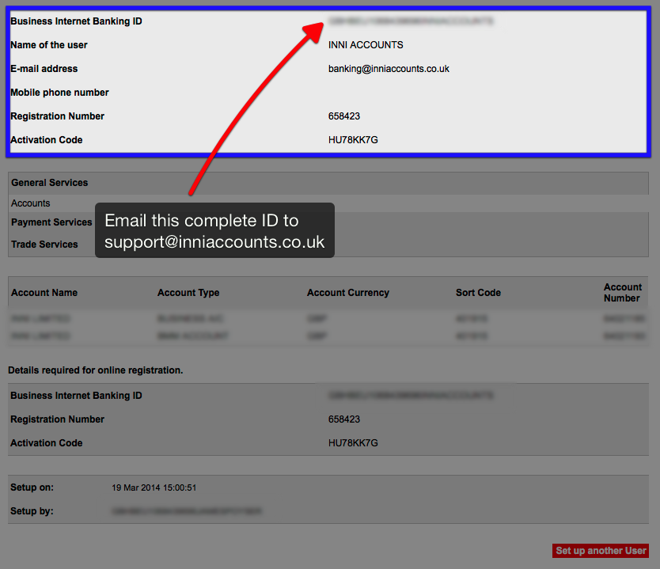Click the Set up another User button
Viewport: 660px width, 569px height.
[x=601, y=551]
